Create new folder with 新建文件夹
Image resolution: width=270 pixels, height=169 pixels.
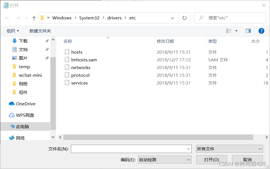coord(40,31)
